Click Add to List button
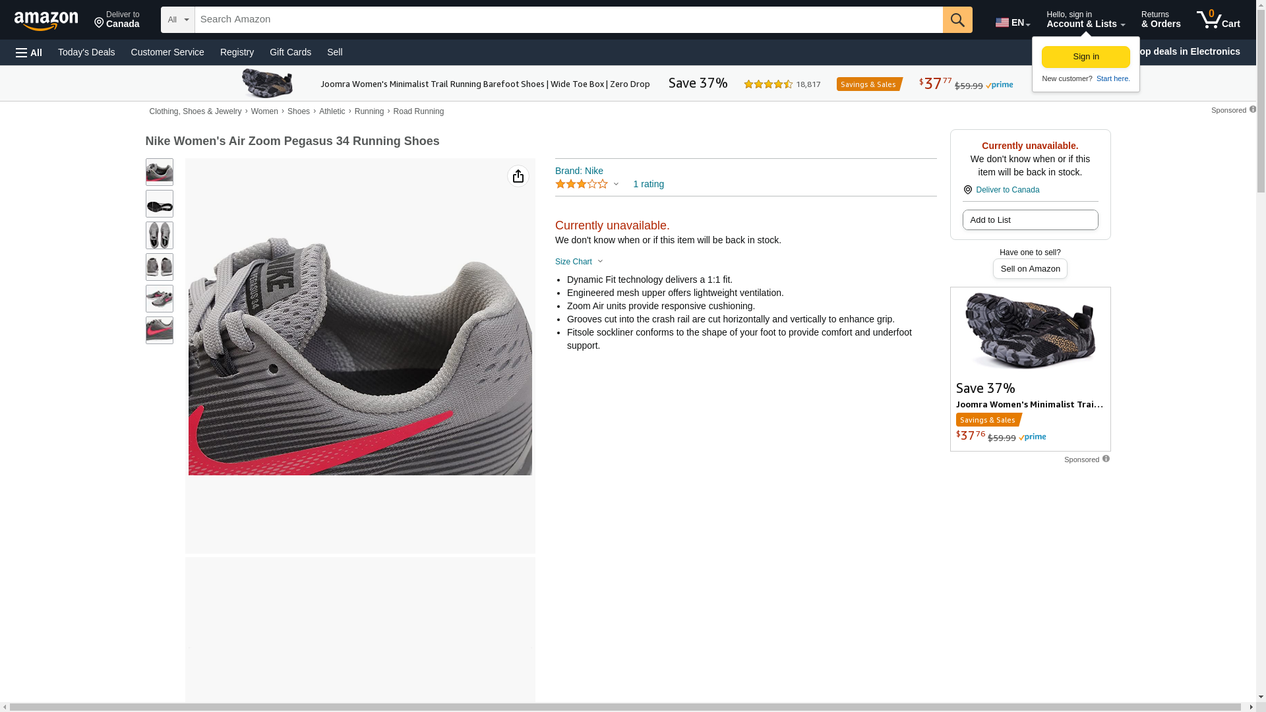 coord(1031,220)
